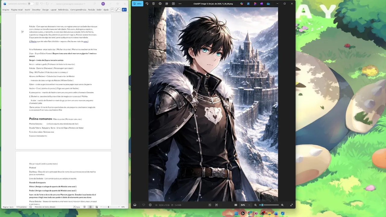
Task: Click the proofing check icon in status bar
Action: pos(30,207)
